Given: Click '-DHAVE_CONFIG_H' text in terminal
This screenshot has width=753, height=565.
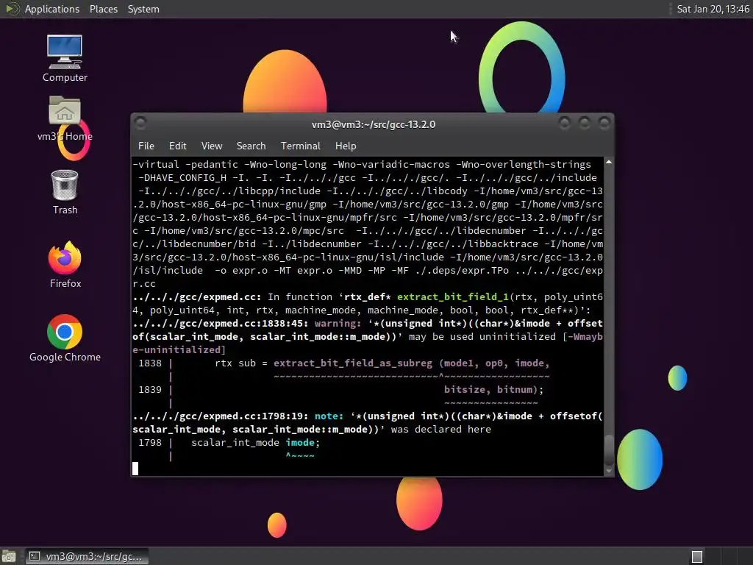Looking at the screenshot, I should coord(182,178).
